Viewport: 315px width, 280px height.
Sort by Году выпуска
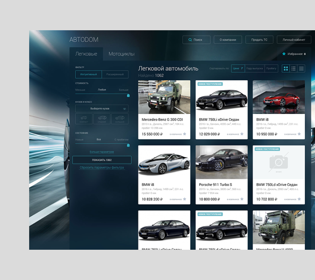pyautogui.click(x=254, y=69)
